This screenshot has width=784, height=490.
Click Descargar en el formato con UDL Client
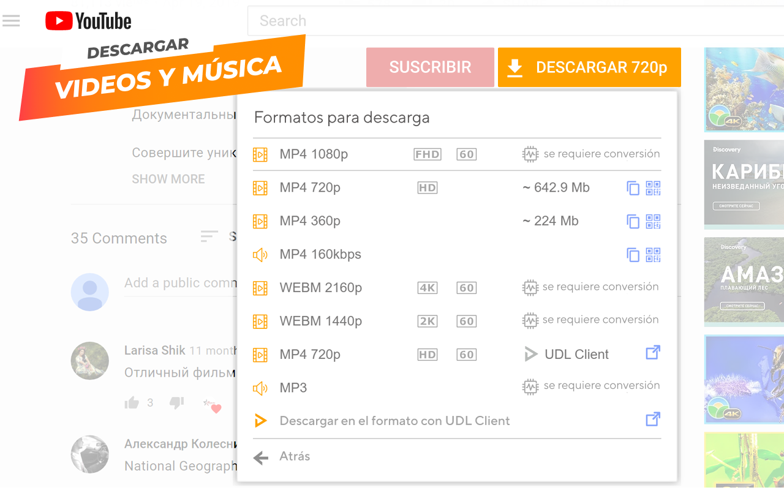coord(394,421)
